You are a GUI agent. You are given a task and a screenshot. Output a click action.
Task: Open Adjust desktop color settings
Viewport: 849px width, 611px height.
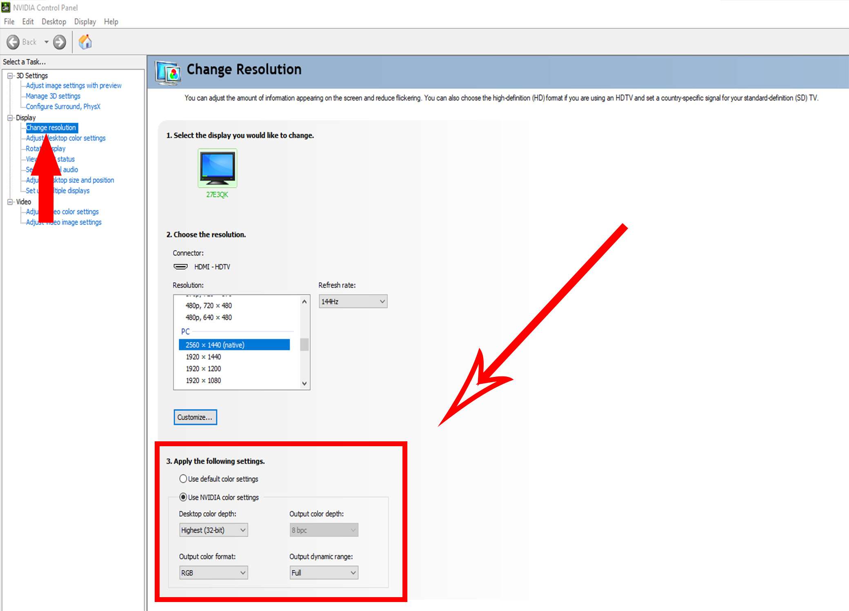coord(66,138)
